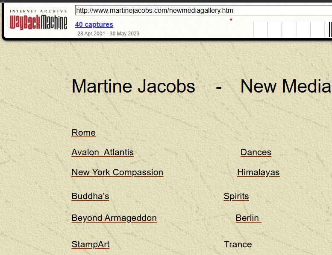Screen dimensions: 332x255
Task: Go to the Berlin gallery
Action: (x=247, y=218)
